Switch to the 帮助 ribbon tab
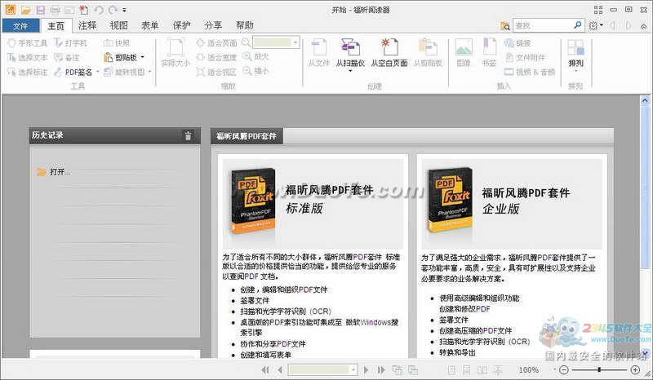The width and height of the screenshot is (653, 380). pyautogui.click(x=244, y=25)
